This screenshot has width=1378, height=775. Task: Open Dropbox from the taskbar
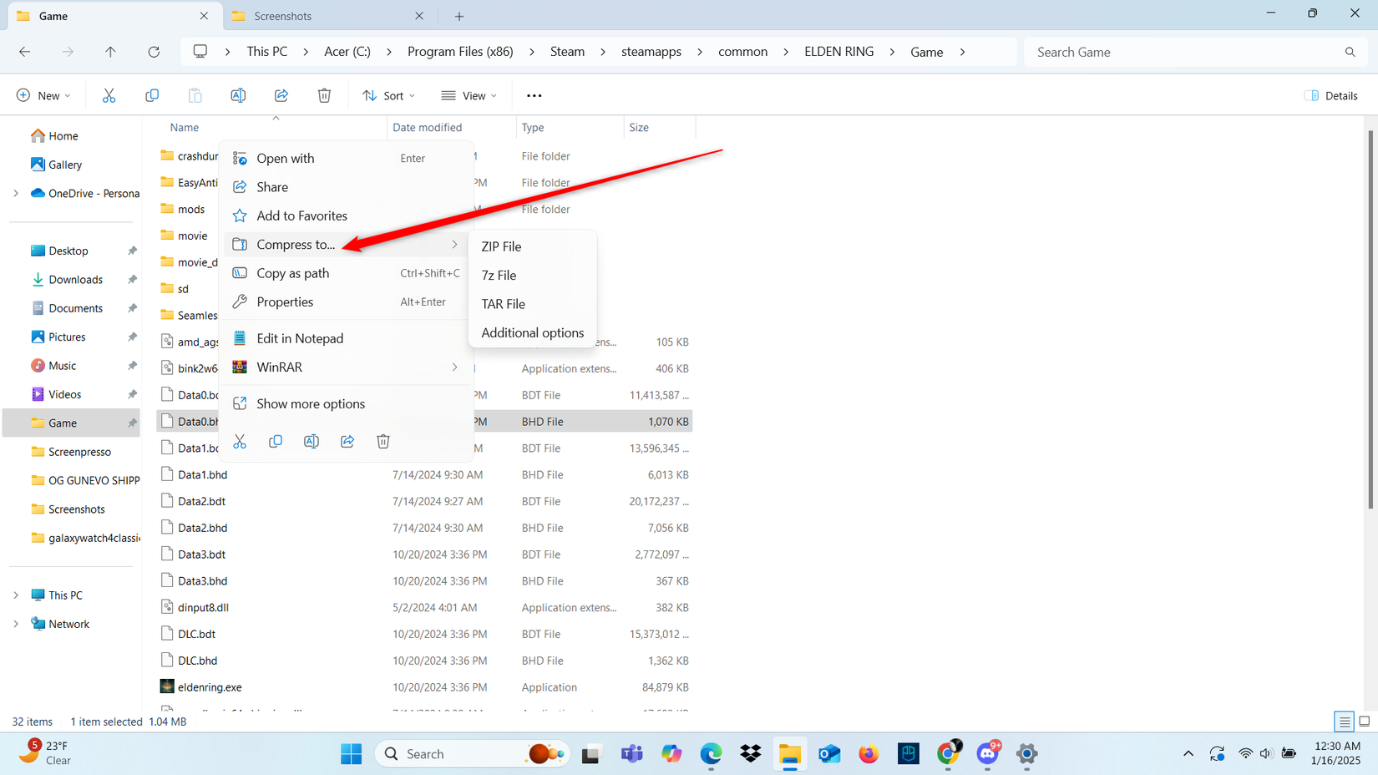(750, 753)
